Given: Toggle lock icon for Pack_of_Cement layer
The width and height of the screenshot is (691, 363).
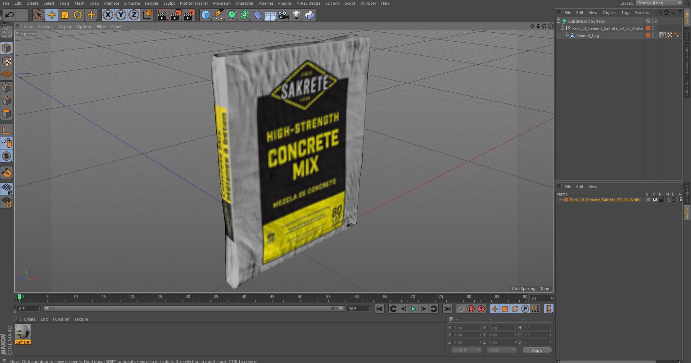Looking at the screenshot, I should [674, 199].
